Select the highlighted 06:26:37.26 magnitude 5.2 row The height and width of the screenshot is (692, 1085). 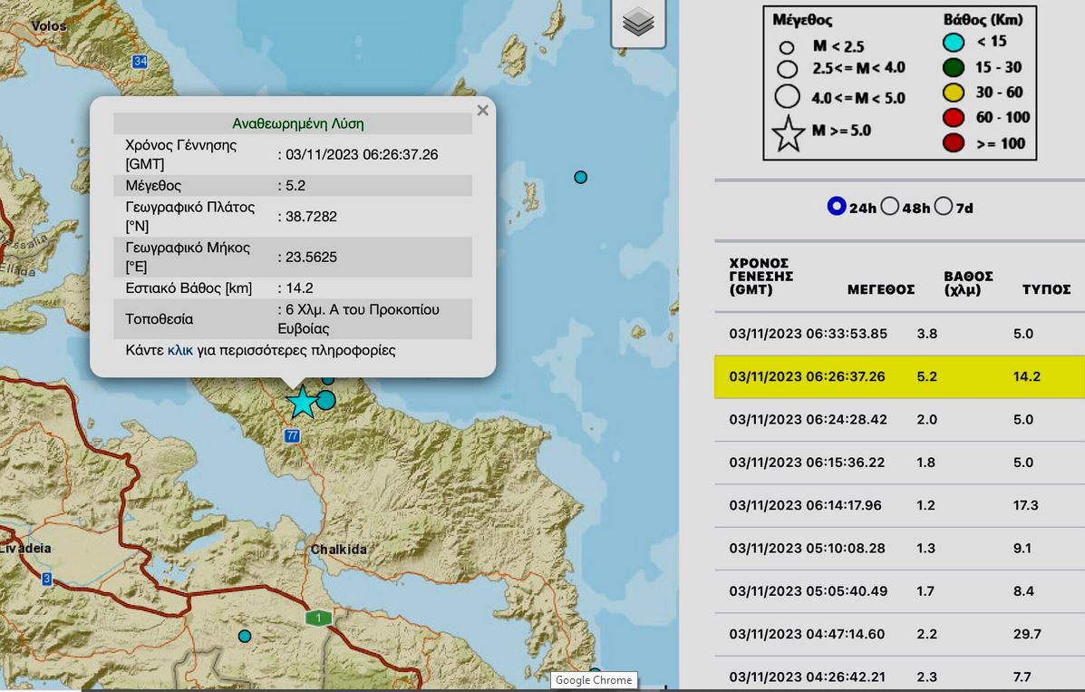tap(899, 376)
